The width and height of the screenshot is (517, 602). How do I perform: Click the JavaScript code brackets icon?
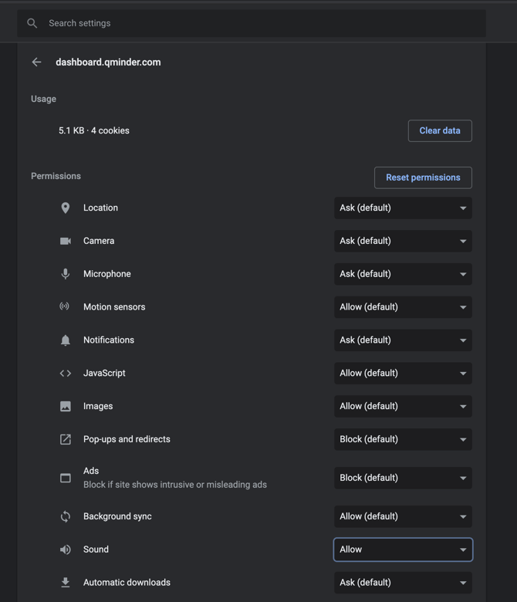coord(66,374)
